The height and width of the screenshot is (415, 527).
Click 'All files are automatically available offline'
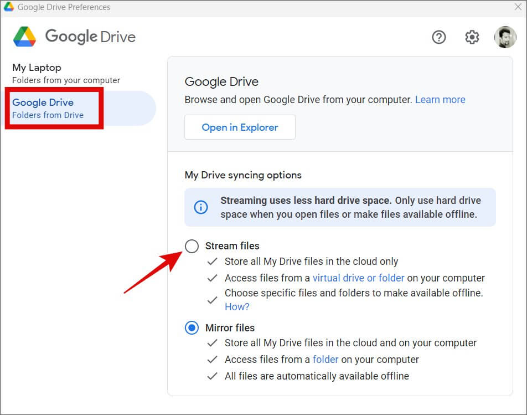[x=317, y=376]
